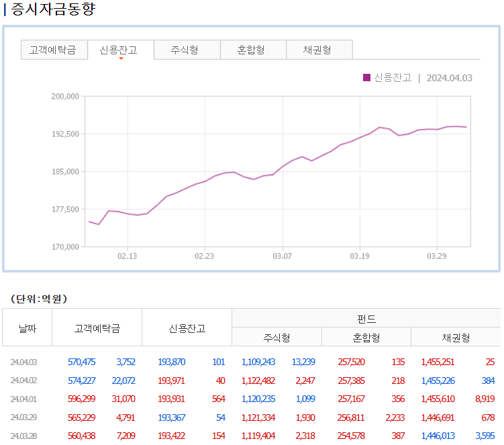The image size is (504, 445).
Task: Select the 24.04.02 date cell
Action: click(x=23, y=381)
